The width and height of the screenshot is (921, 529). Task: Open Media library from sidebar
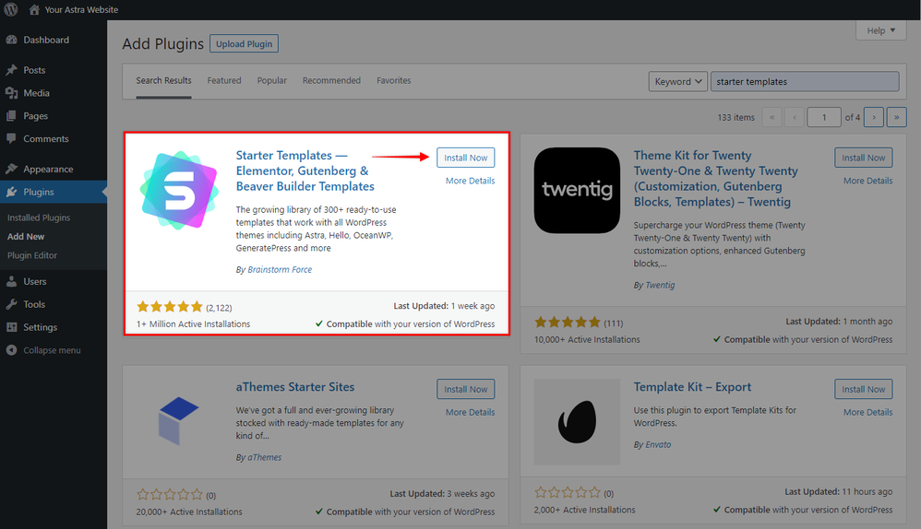36,93
